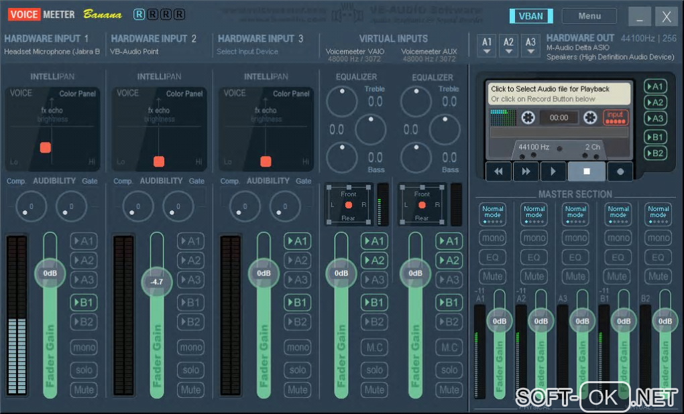Click Hardware Input 3 Intellipan red square
The height and width of the screenshot is (414, 684).
click(x=266, y=161)
